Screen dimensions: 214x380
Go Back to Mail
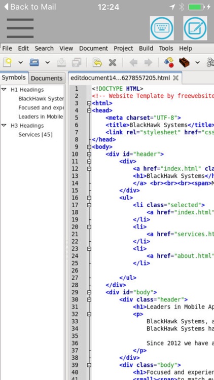click(x=30, y=7)
